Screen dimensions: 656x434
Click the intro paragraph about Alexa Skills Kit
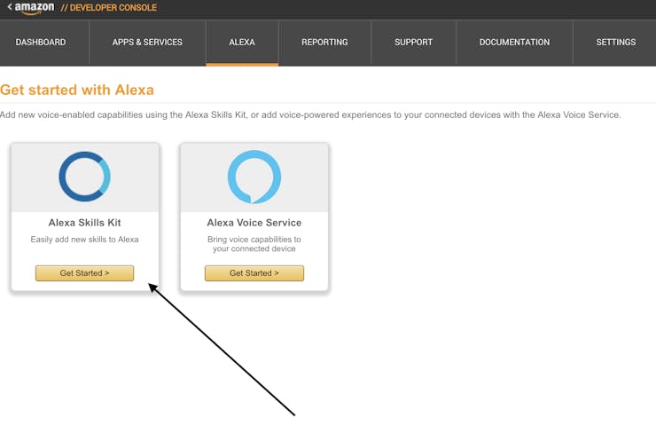[x=310, y=115]
